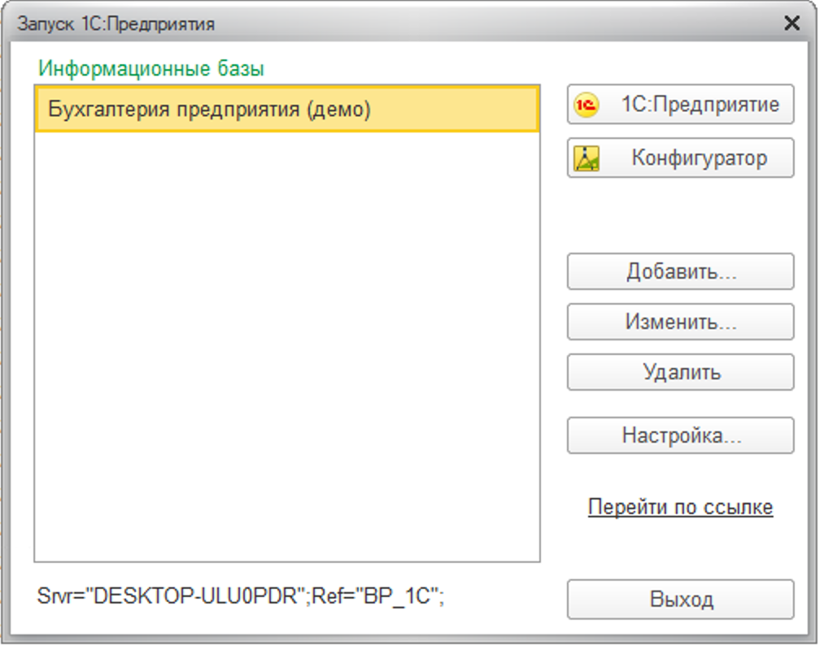Click the word (демо) in the list entry

point(338,110)
